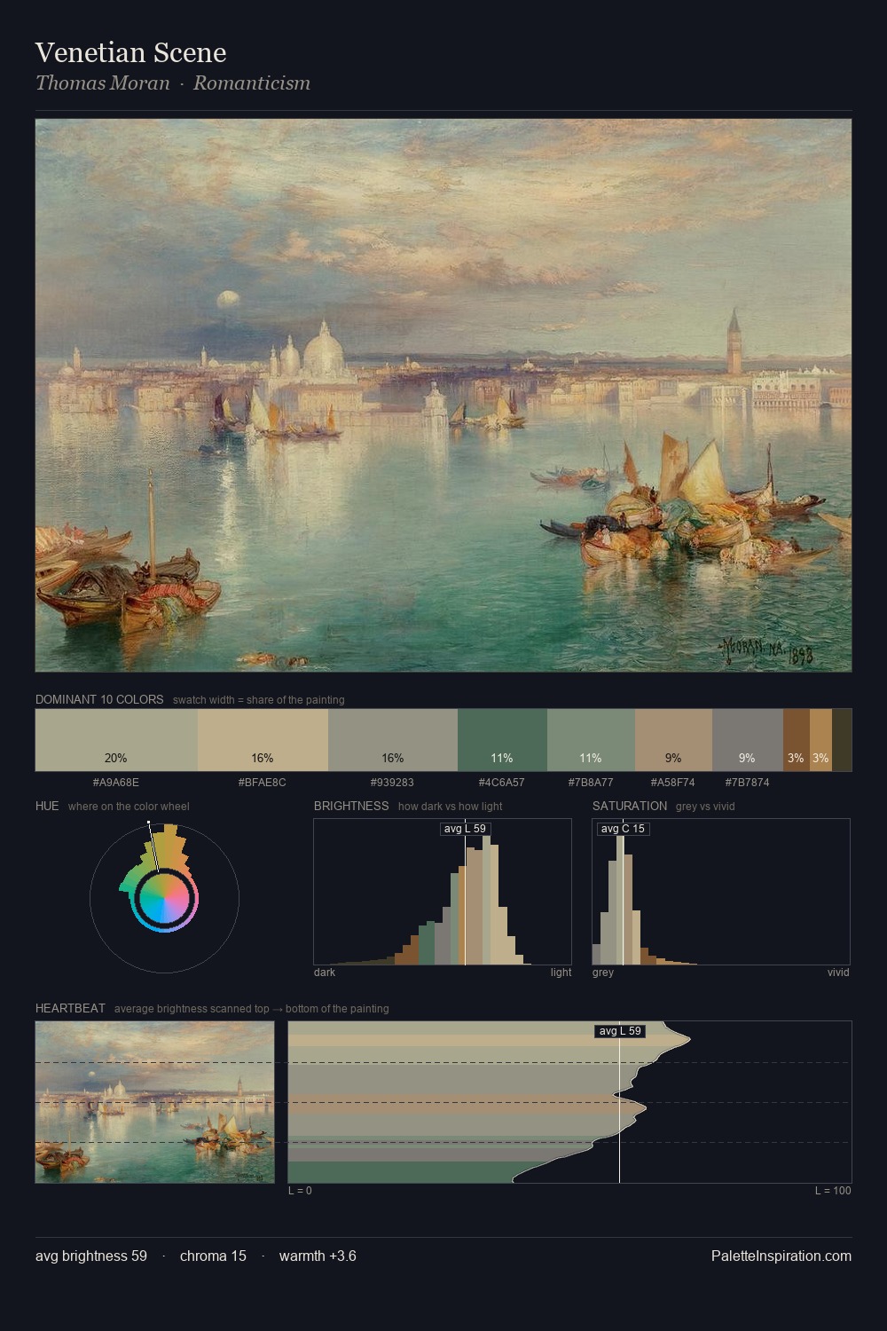
Task: Click the darkest olive swatch ending the palette
Action: pos(842,739)
